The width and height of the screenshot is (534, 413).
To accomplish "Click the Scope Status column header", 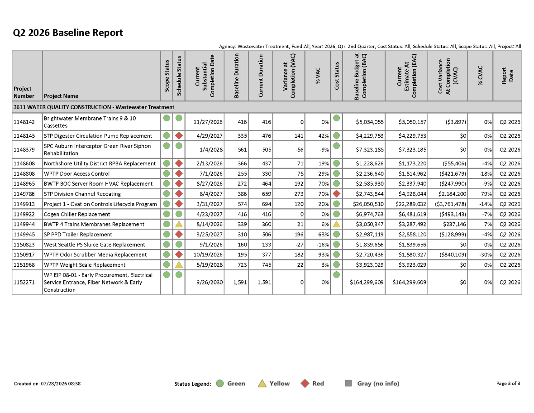I will click(167, 76).
